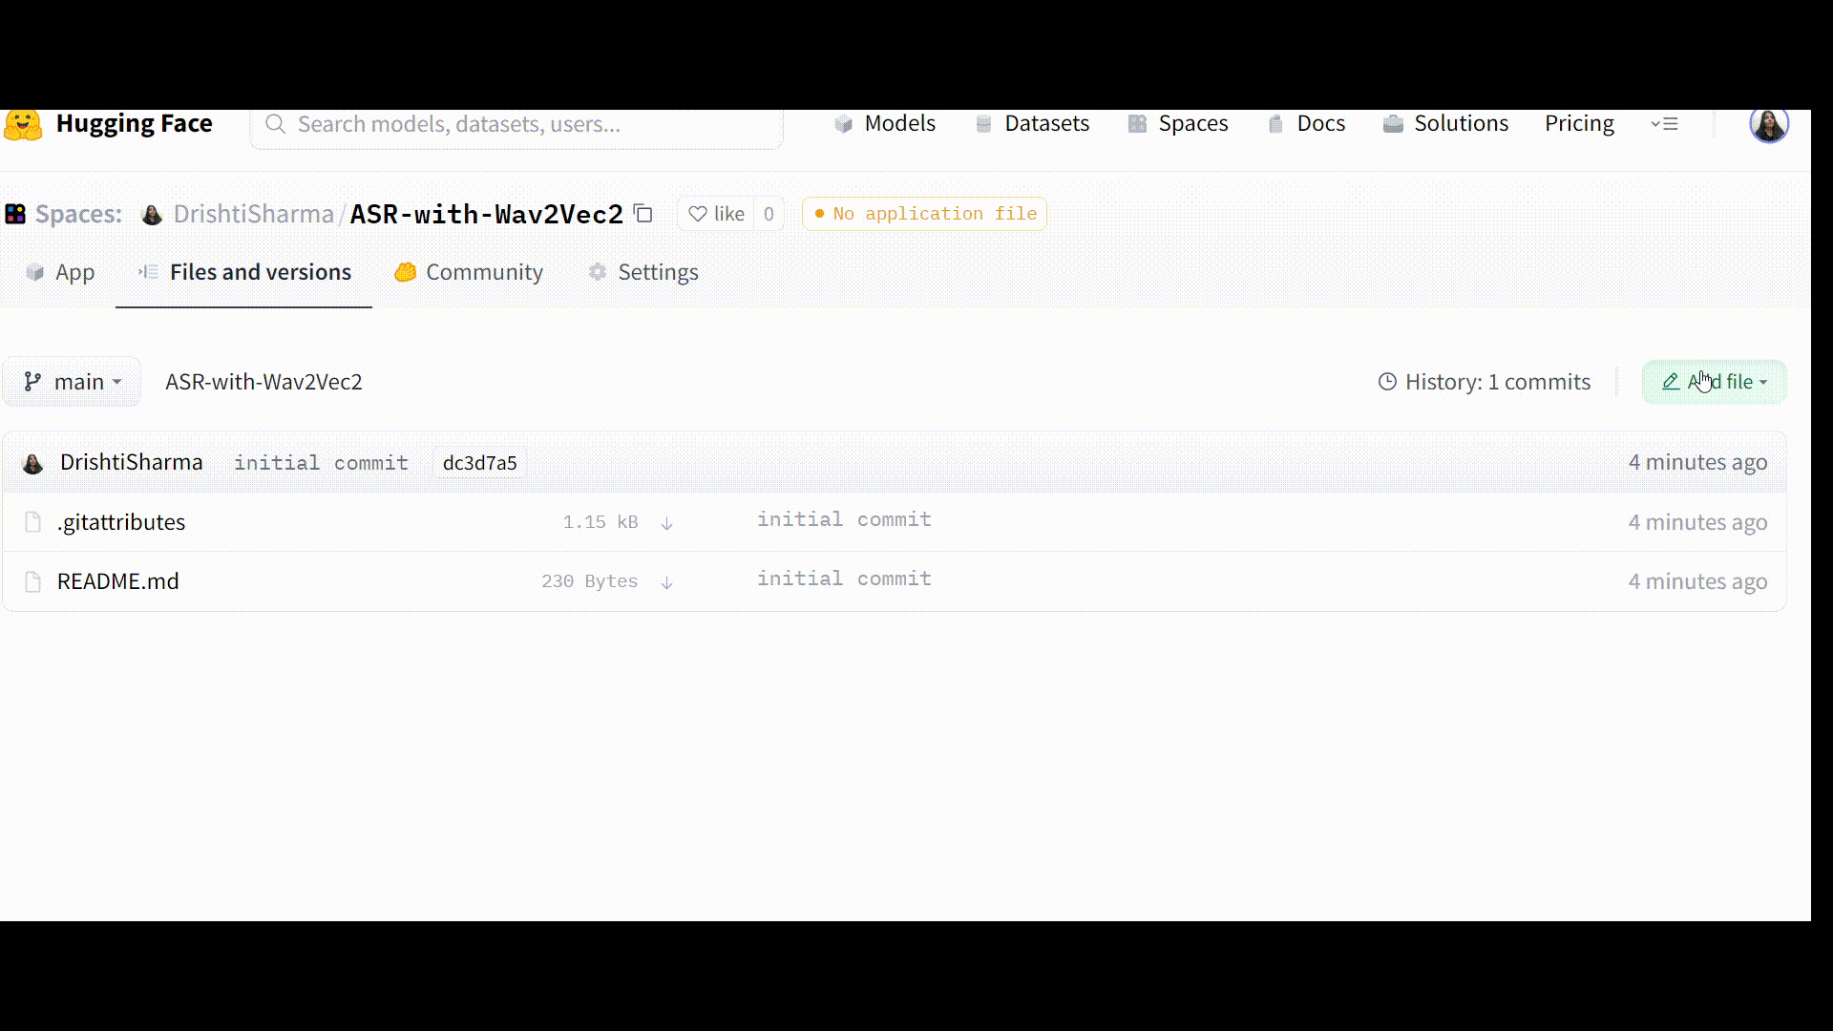Like this Space with the heart button

pos(717,214)
